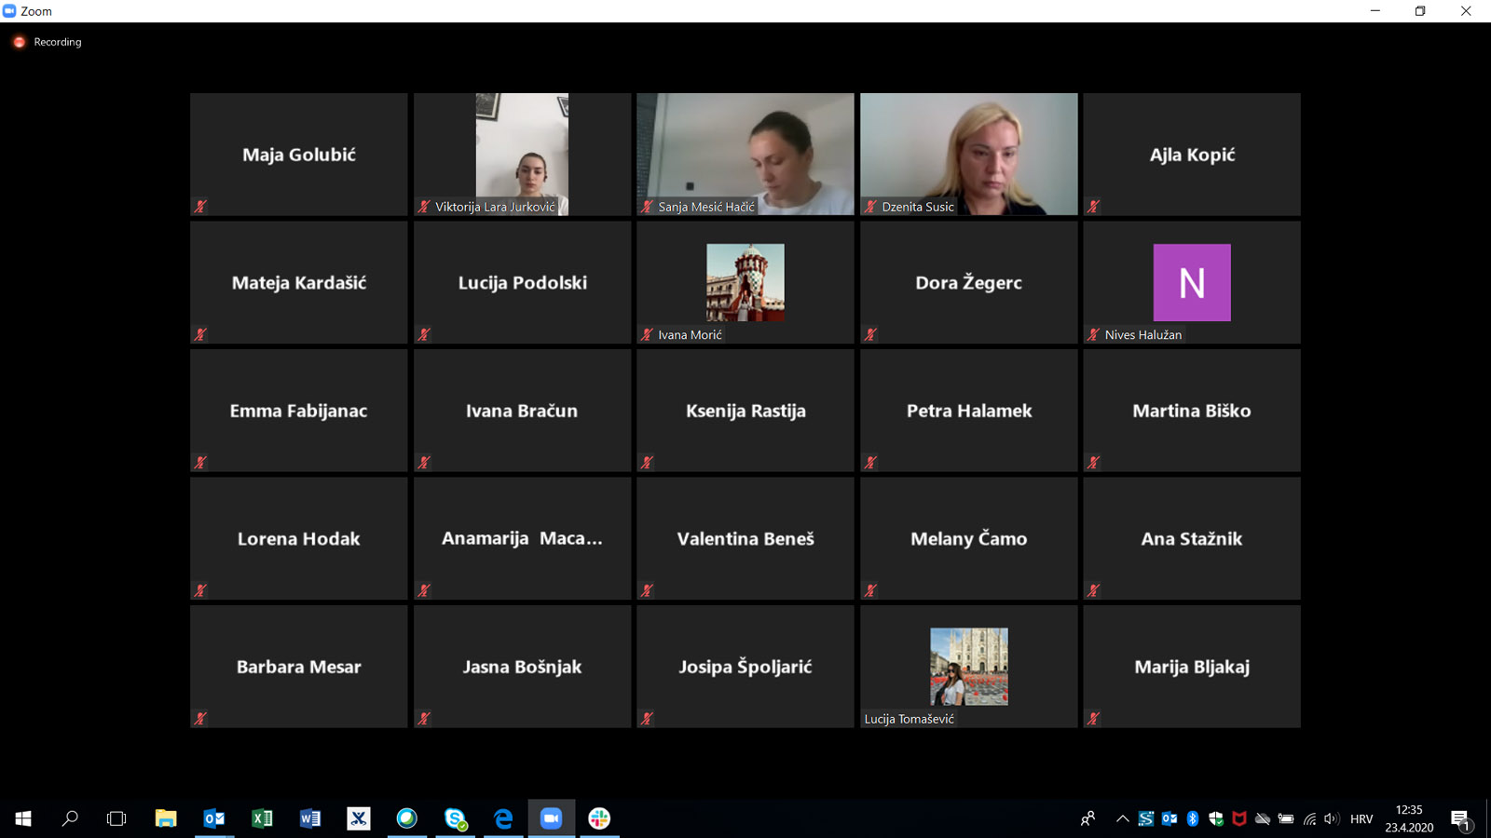Click muted mic icon on Mateja Kardašić tile
This screenshot has height=838, width=1491.
pyautogui.click(x=200, y=334)
